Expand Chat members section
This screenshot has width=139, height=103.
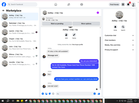(119, 40)
